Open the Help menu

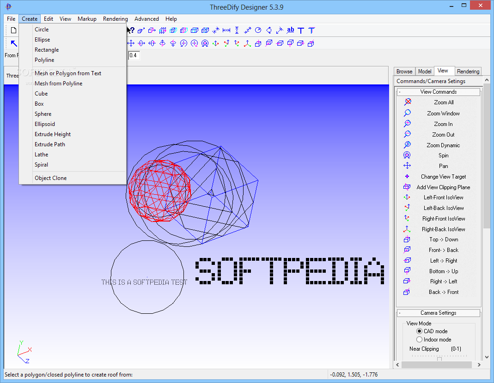tap(171, 19)
